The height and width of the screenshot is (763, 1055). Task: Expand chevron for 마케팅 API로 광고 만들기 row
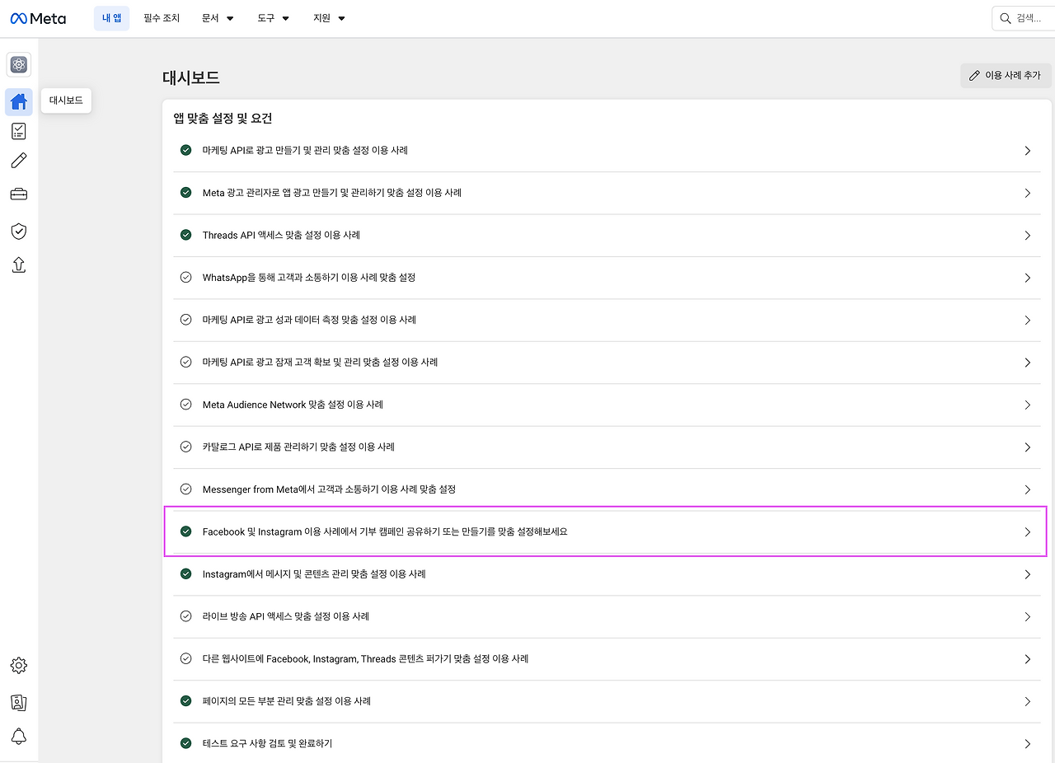[x=1027, y=151]
